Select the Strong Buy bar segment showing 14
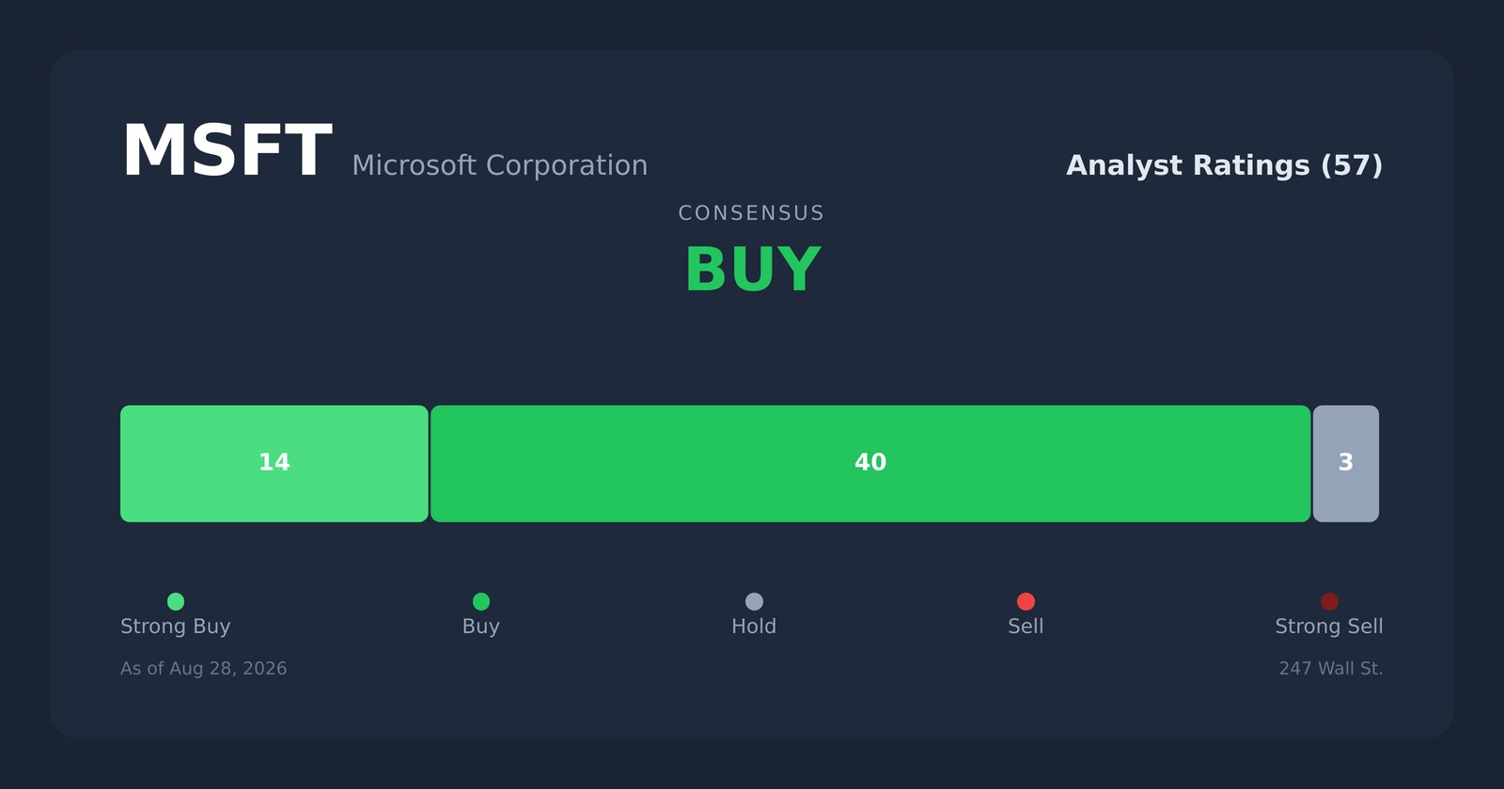The image size is (1504, 789). pos(274,464)
